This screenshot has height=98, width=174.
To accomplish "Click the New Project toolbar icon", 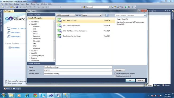I will pos(3,7).
